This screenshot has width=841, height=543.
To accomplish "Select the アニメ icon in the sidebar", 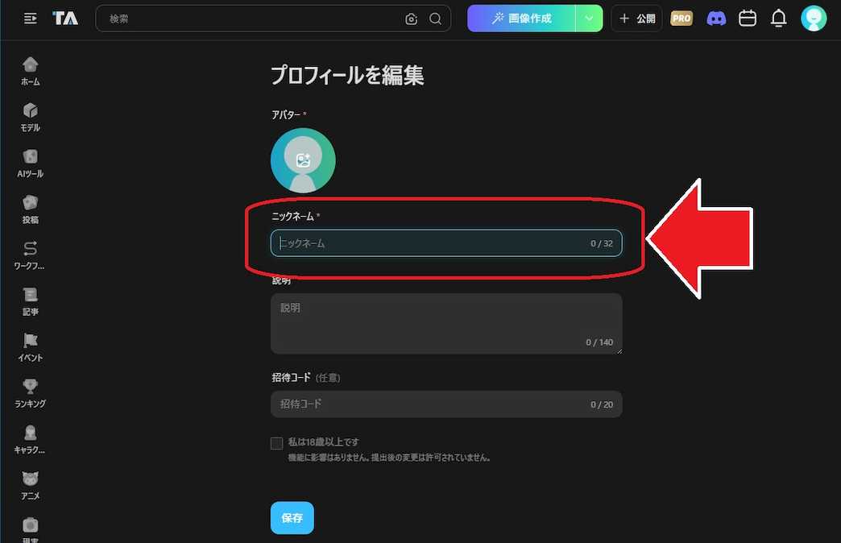I will [x=30, y=478].
